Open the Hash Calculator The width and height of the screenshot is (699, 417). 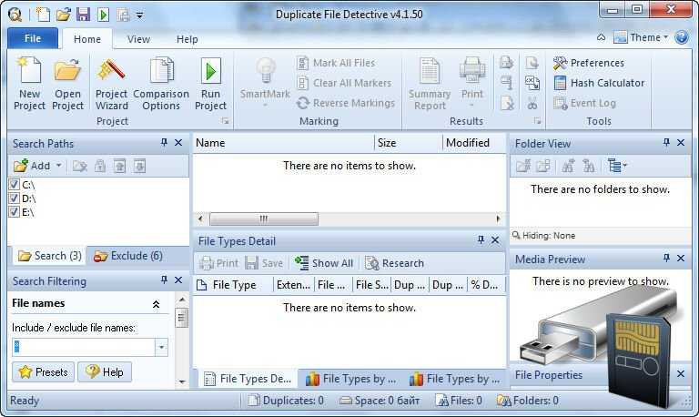pos(599,83)
